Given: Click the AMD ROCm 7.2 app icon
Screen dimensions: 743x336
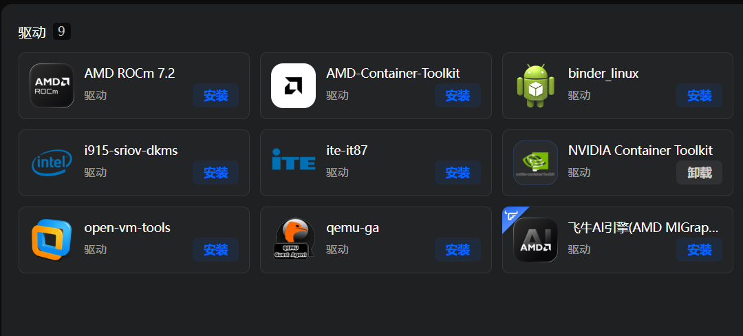Looking at the screenshot, I should tap(52, 86).
